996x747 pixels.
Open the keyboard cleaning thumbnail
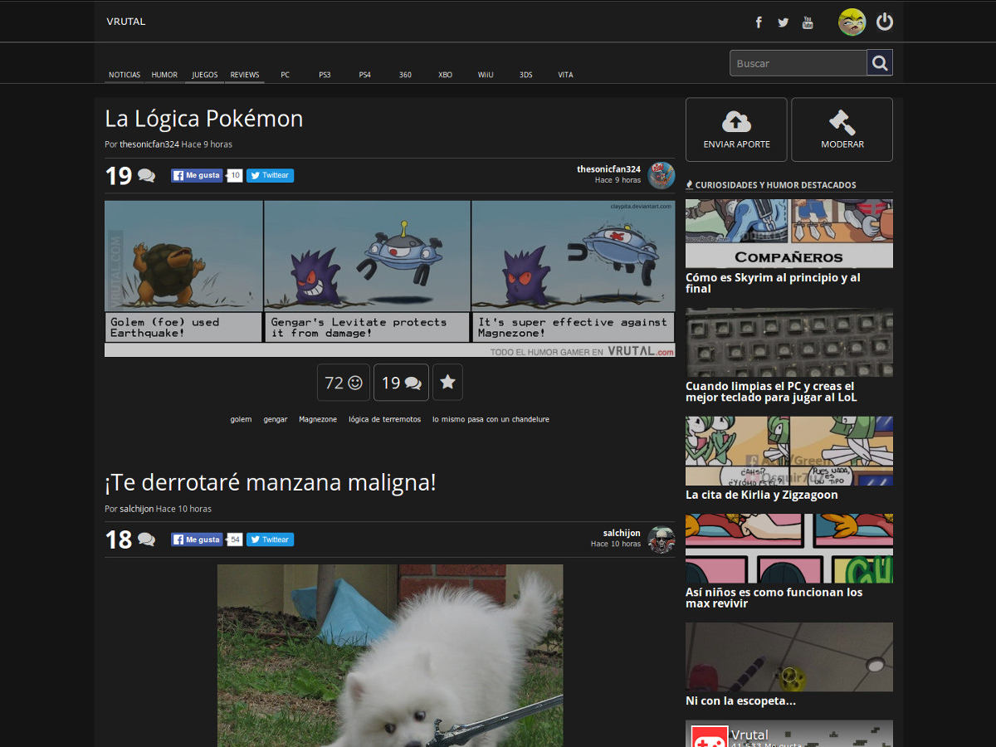coord(789,342)
